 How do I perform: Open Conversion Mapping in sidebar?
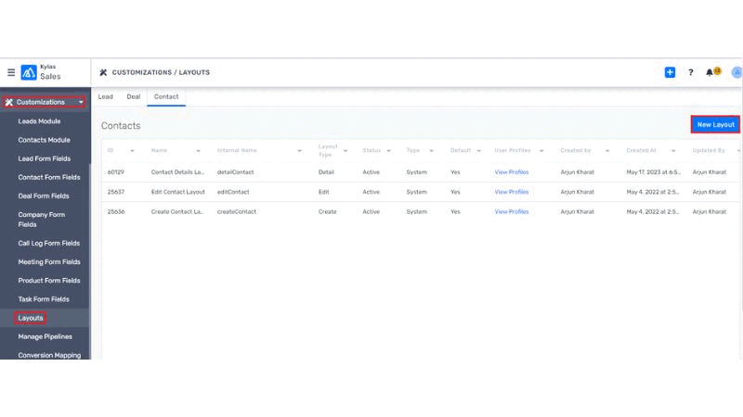click(x=49, y=355)
